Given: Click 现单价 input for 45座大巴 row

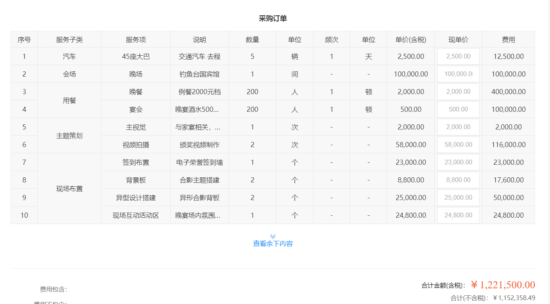Looking at the screenshot, I should [x=458, y=56].
